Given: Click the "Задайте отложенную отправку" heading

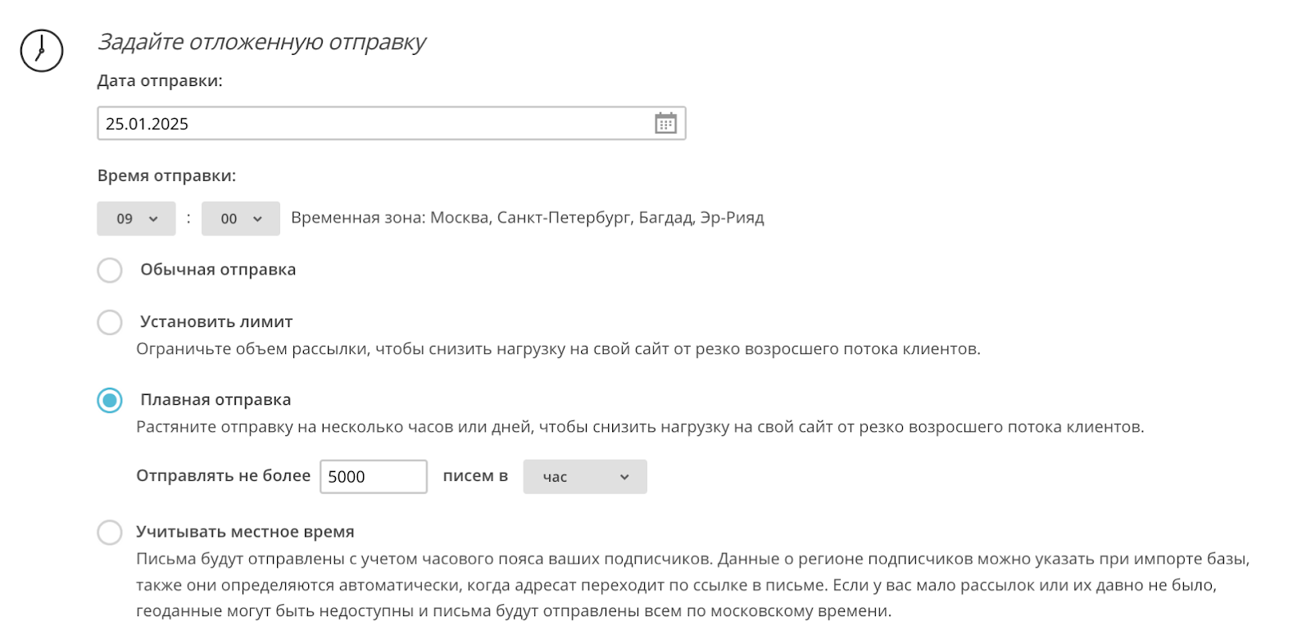Looking at the screenshot, I should click(261, 43).
